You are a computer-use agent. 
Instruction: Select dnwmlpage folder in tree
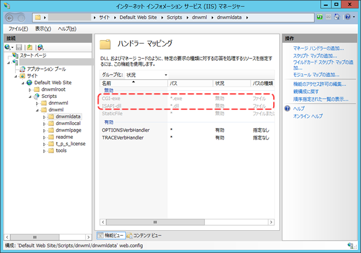[x=69, y=130]
